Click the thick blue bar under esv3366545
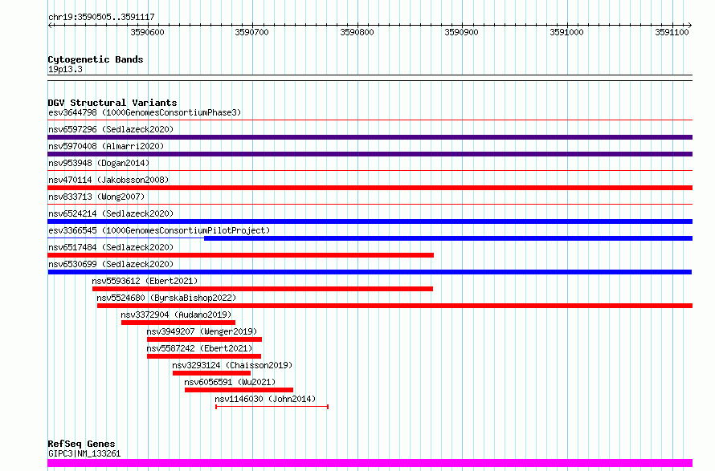Image resolution: width=715 pixels, height=471 pixels. (x=448, y=238)
